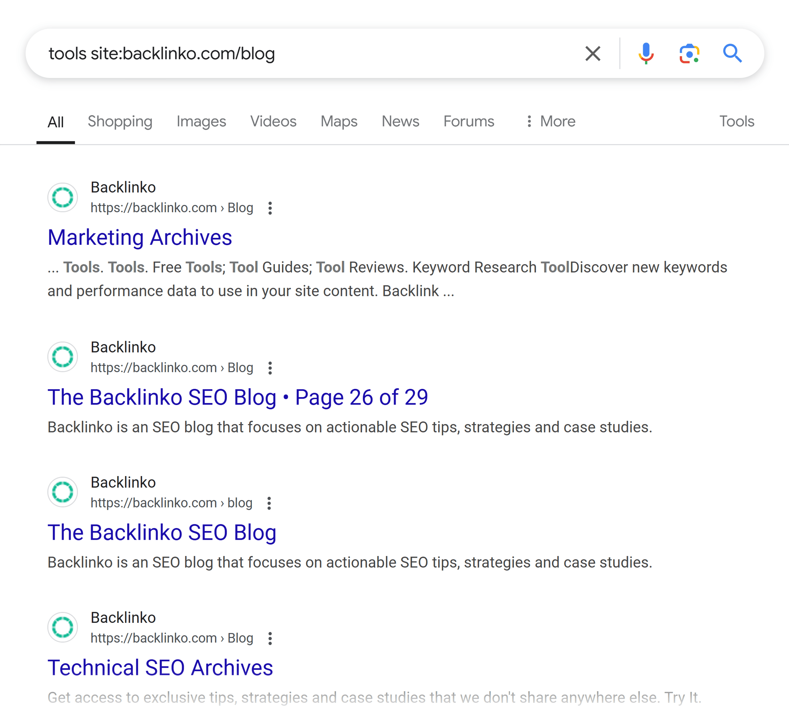Click the lowercase blog URL breadcrumb
Screen dimensions: 789x711
click(171, 503)
